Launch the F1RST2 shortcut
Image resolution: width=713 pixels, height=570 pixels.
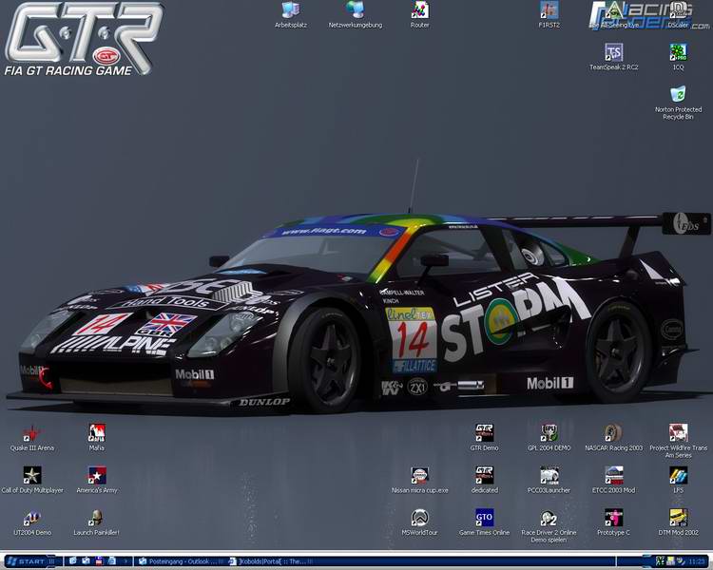pyautogui.click(x=549, y=15)
